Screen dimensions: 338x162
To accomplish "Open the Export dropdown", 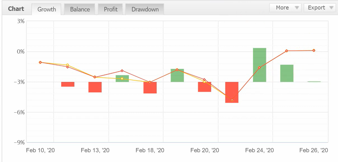I will coord(320,8).
